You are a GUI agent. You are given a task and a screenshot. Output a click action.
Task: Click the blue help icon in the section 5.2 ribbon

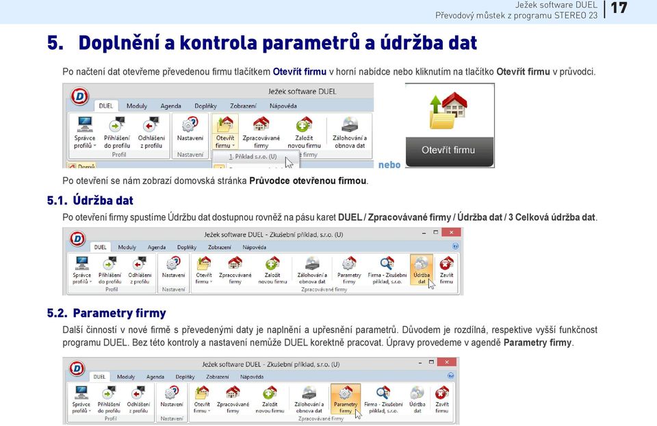pyautogui.click(x=451, y=375)
